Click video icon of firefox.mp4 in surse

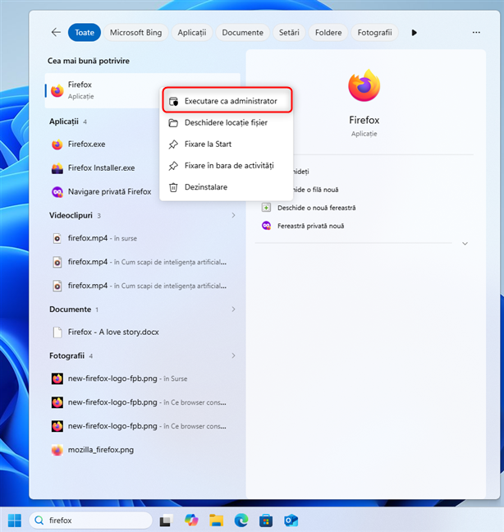click(x=57, y=239)
